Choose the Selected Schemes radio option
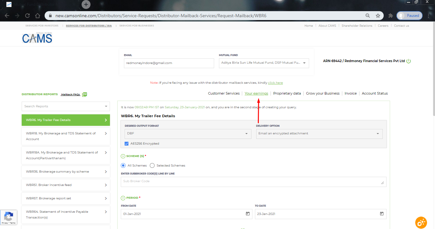The width and height of the screenshot is (435, 229). (152, 166)
